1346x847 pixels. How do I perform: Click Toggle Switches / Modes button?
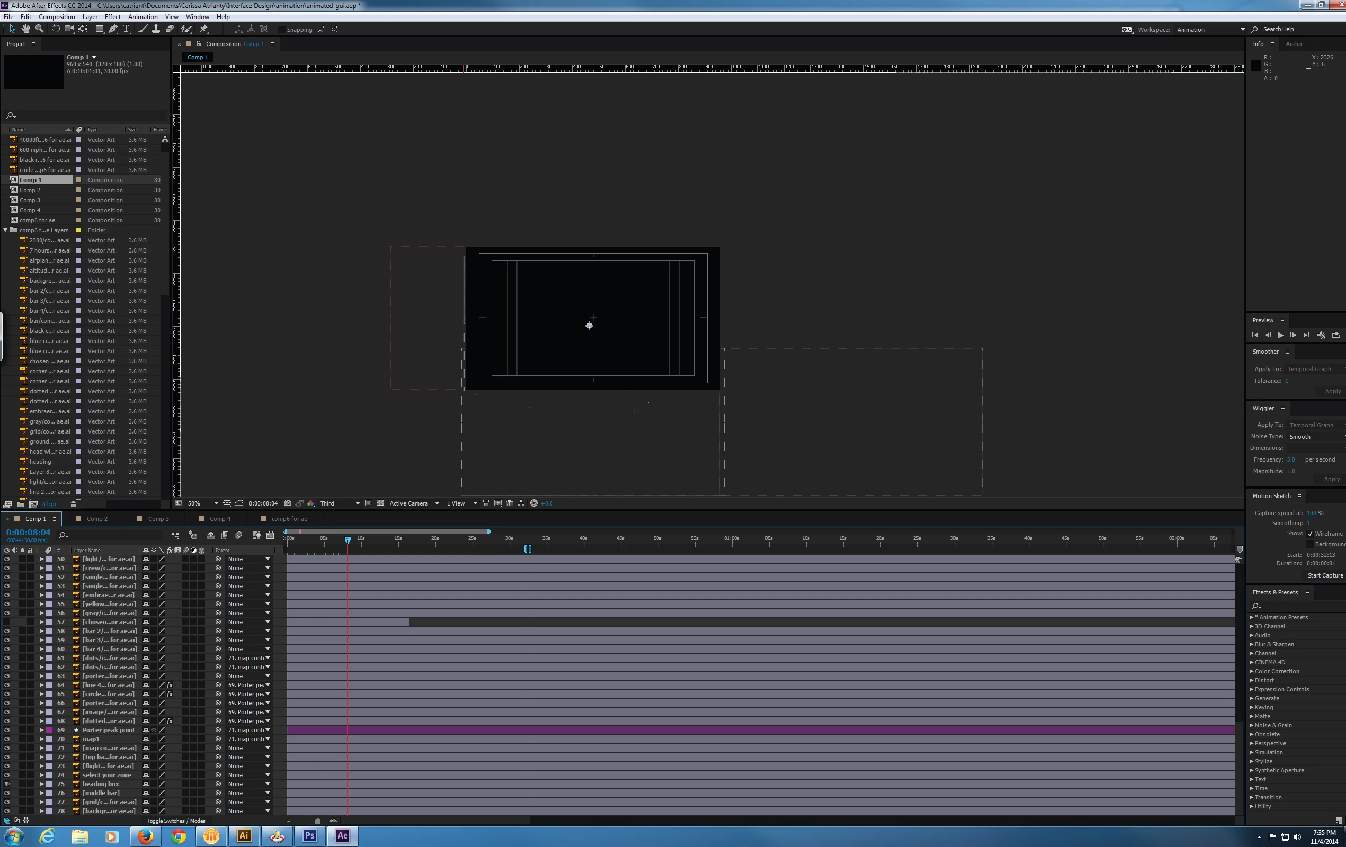175,821
